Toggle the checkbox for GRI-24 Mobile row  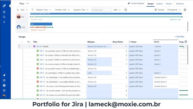pyautogui.click(x=24, y=46)
